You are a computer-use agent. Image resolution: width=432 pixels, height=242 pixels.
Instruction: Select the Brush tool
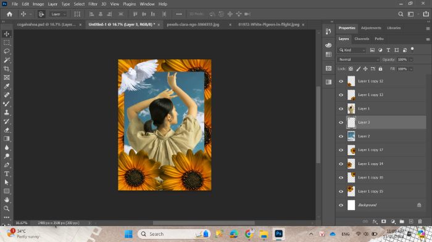click(x=7, y=103)
